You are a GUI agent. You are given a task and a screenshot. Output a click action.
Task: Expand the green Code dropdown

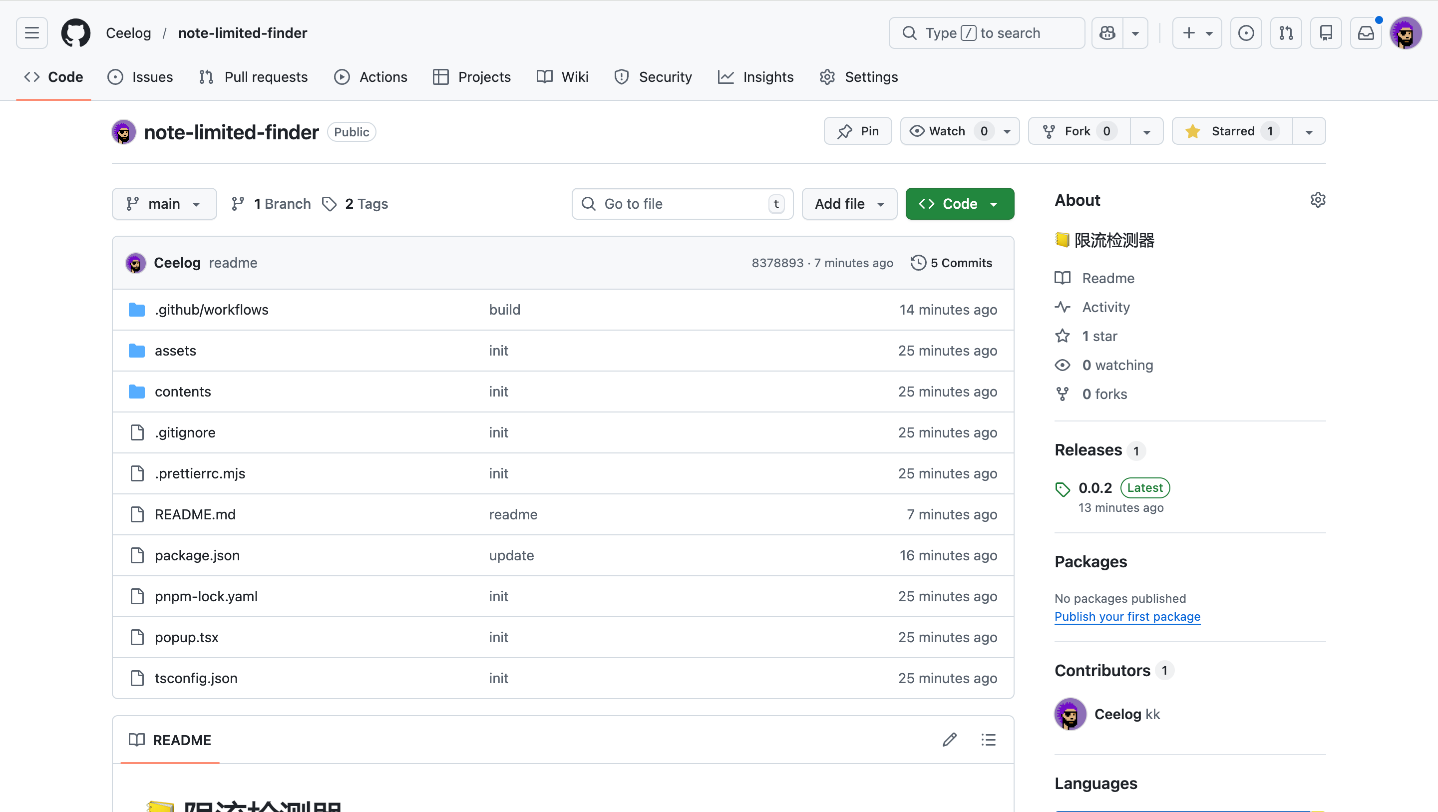point(959,204)
